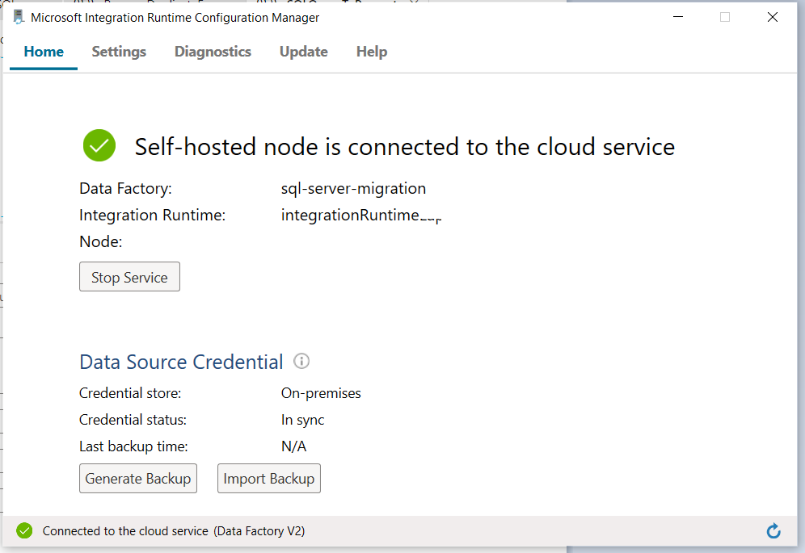Screen dimensions: 805x553
Task: Select the sql-server-migration data factory value
Action: point(353,188)
